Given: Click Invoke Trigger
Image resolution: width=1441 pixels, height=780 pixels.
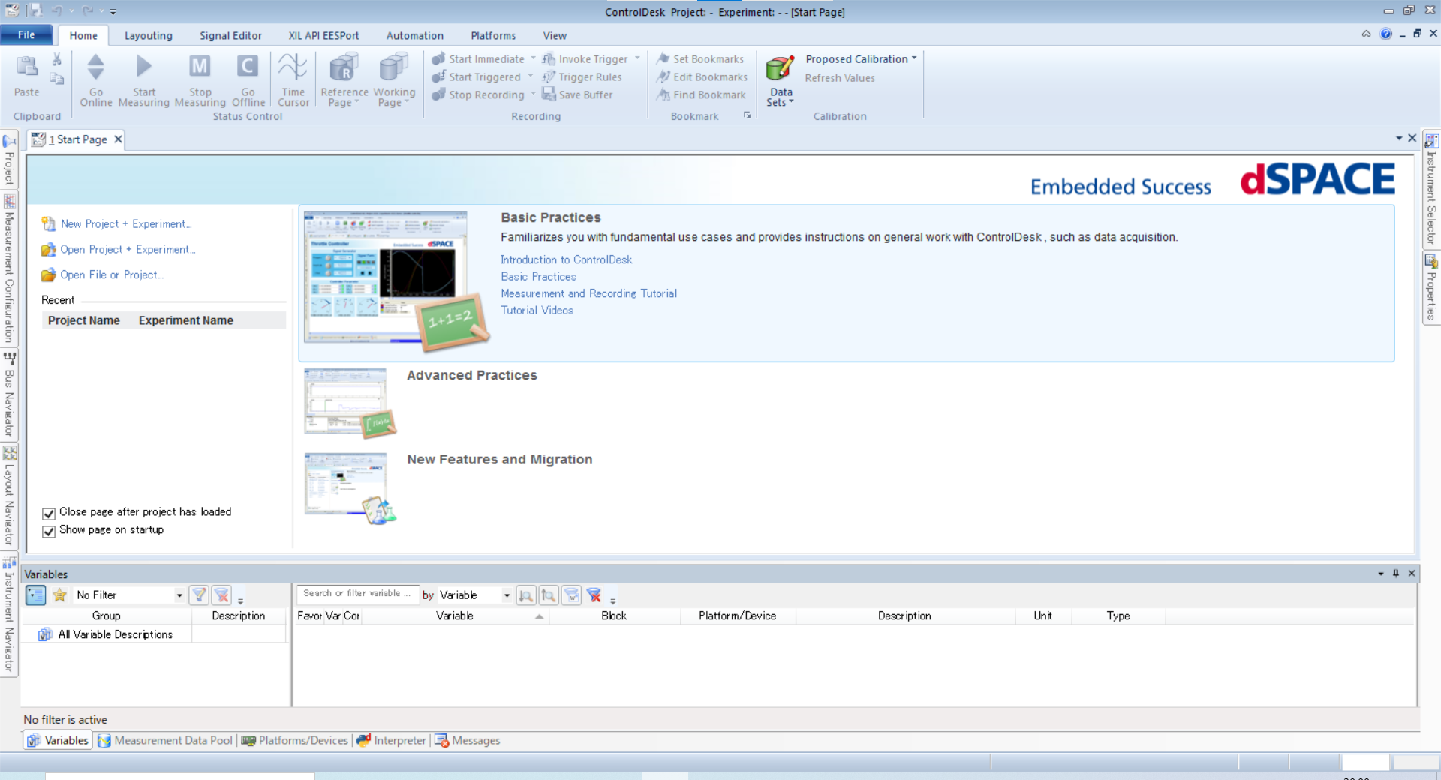Looking at the screenshot, I should click(x=585, y=58).
